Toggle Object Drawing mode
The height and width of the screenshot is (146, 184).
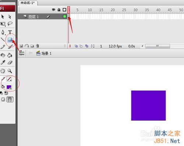pyautogui.click(x=3, y=100)
